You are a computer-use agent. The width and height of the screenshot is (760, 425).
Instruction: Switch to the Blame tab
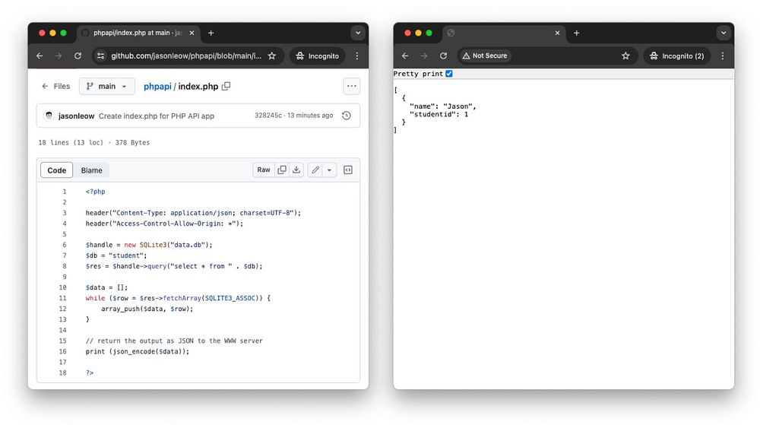[92, 170]
